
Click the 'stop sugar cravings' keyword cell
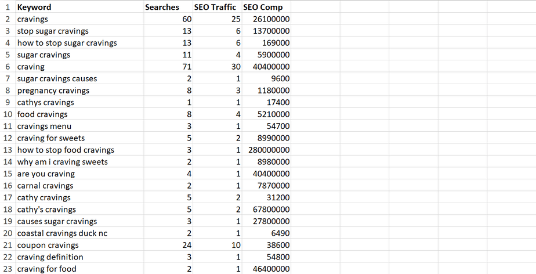point(79,31)
